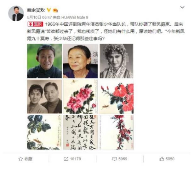194x169 pixels.
Task: Open the post options chevron menu
Action: [x=182, y=7]
